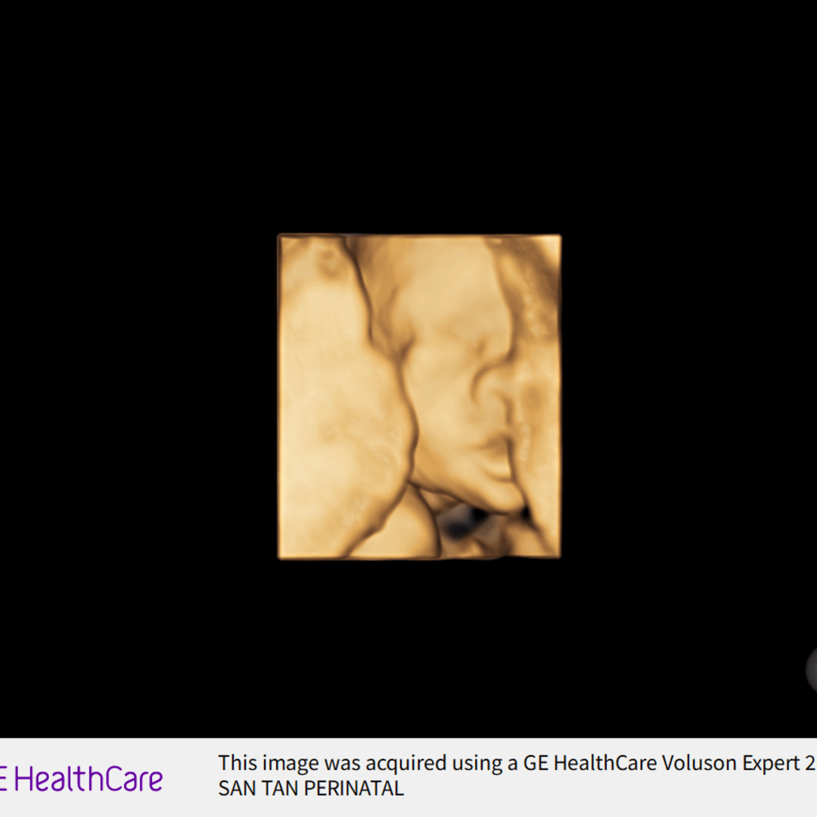817x817 pixels.
Task: Select the SAN TAN PERINATAL caption line
Action: (311, 788)
